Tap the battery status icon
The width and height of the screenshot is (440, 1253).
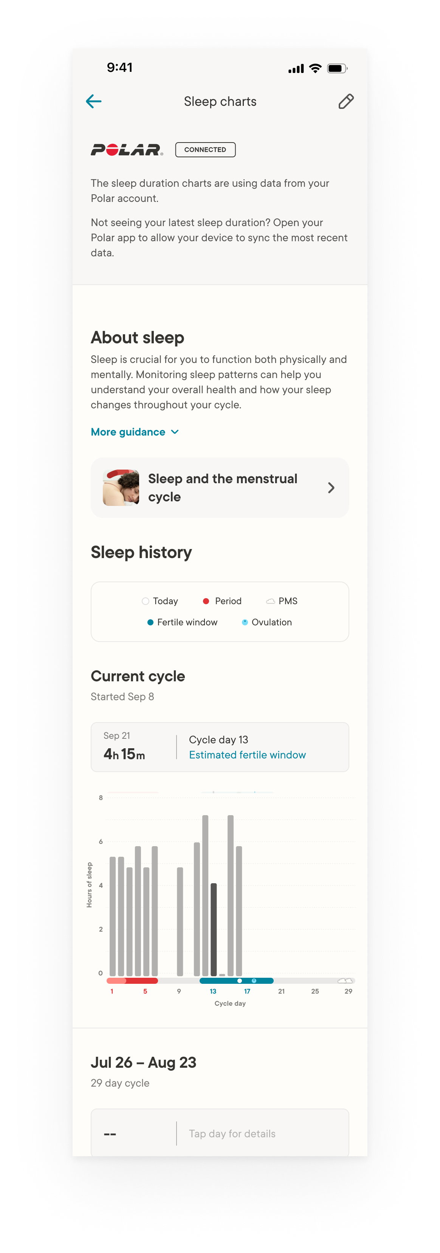pos(337,68)
